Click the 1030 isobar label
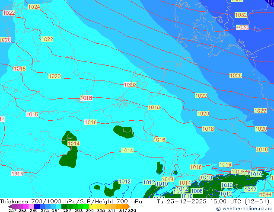 [242, 27]
